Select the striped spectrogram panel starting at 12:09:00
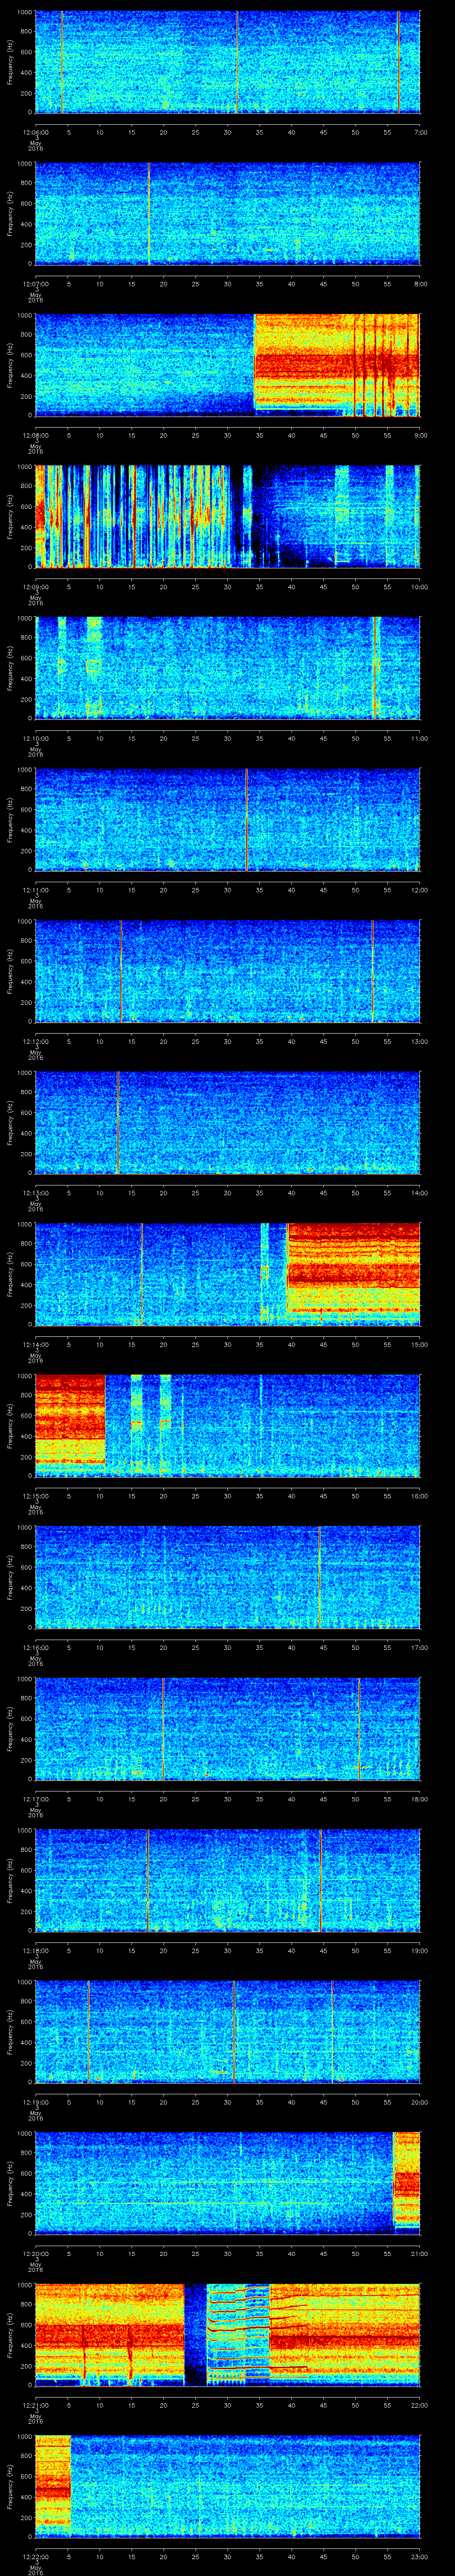The height and width of the screenshot is (2576, 455). tap(227, 517)
